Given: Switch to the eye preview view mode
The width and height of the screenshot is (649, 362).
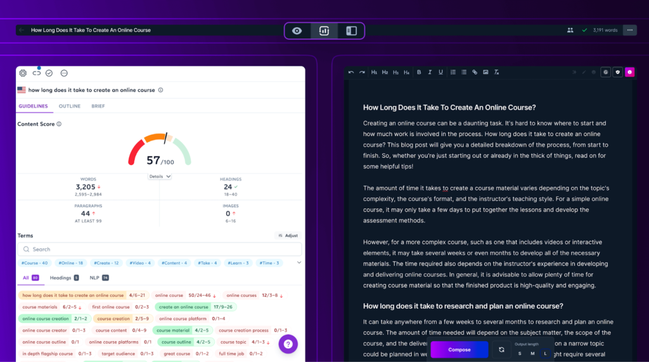Looking at the screenshot, I should point(297,30).
